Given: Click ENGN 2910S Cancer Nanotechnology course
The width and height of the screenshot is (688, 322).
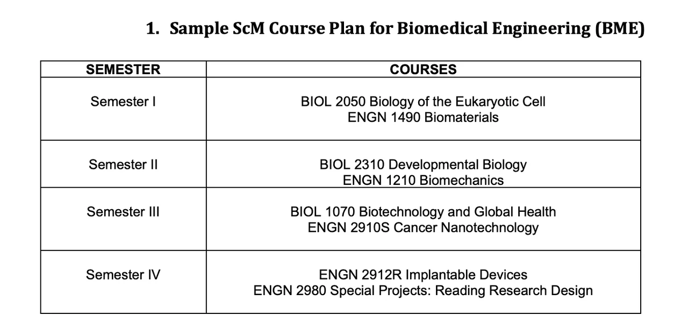Looking at the screenshot, I should pos(423,227).
